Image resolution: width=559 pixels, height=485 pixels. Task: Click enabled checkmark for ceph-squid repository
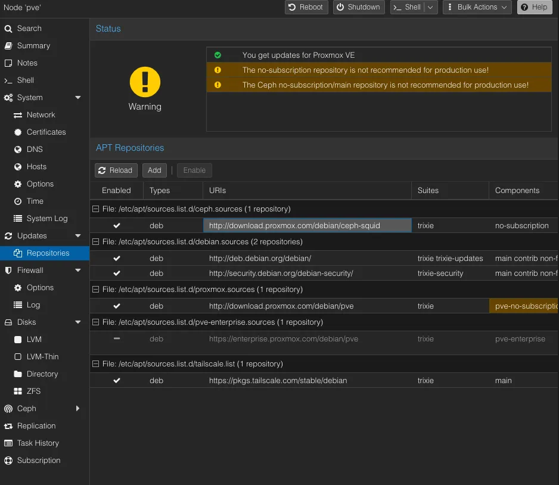pyautogui.click(x=117, y=226)
